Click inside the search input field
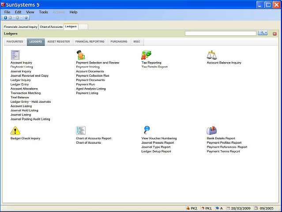282x212 pixels. pos(221,33)
